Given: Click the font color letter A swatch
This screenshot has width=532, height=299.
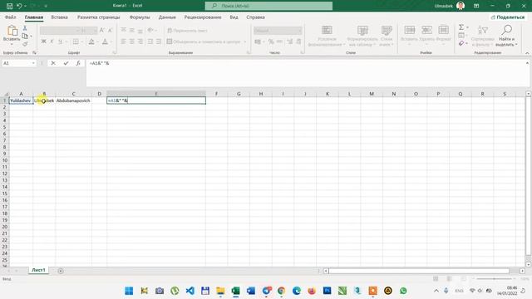Looking at the screenshot, I should (105, 42).
